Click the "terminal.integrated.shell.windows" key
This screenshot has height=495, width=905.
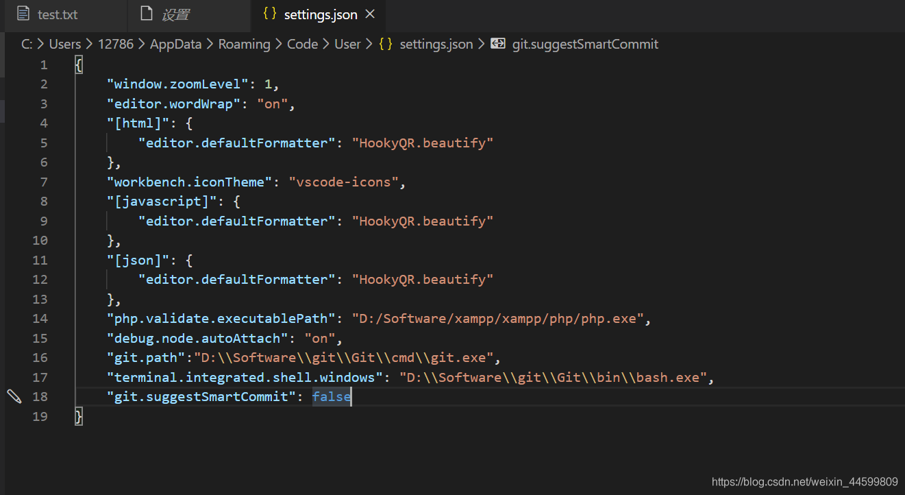click(x=245, y=377)
